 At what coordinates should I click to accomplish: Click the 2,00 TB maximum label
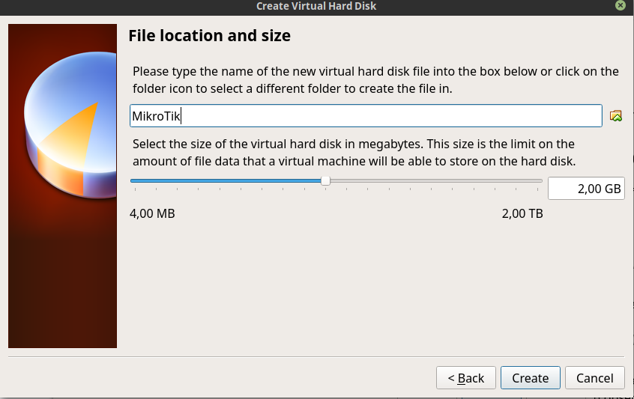(522, 214)
